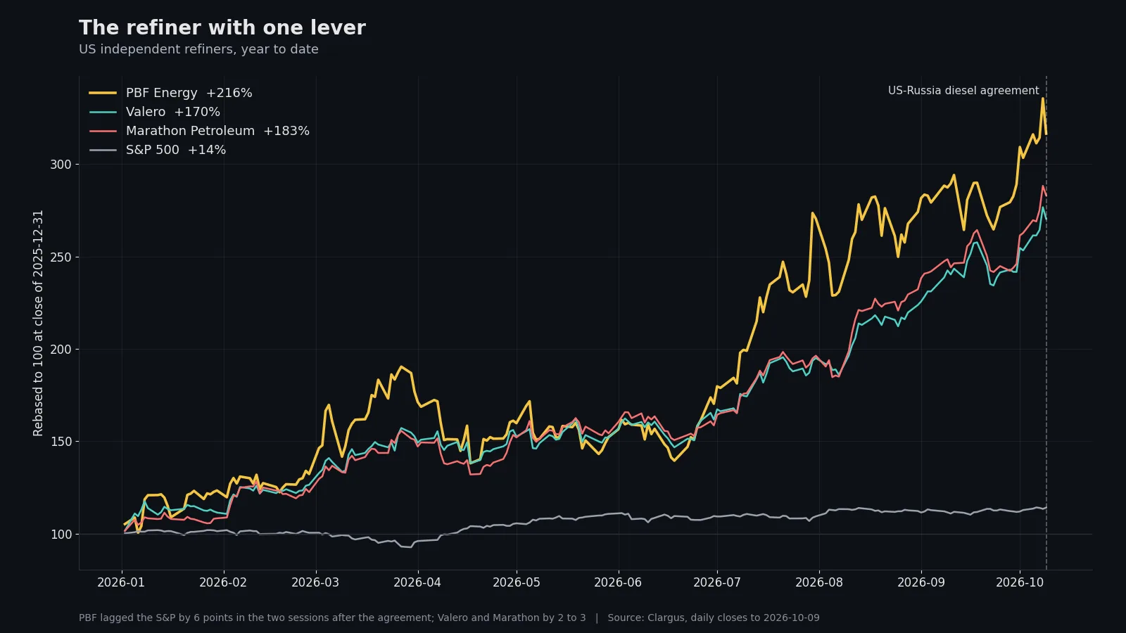Click the legend label 'Valero +170%'
Screen dimensions: 1126x633
tap(173, 112)
